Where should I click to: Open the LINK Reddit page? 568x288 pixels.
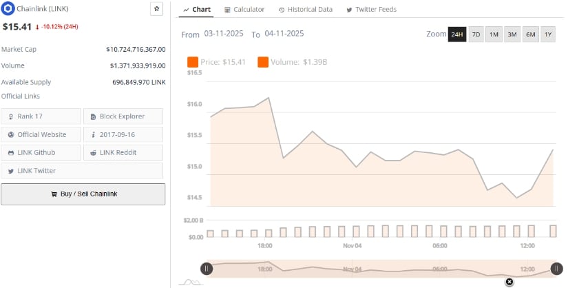click(123, 152)
